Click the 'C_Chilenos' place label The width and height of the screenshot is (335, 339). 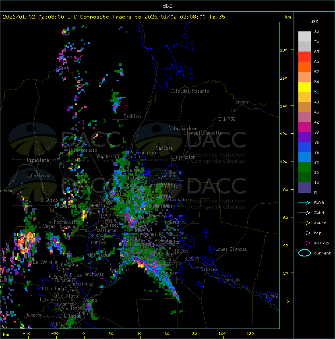[38, 176]
